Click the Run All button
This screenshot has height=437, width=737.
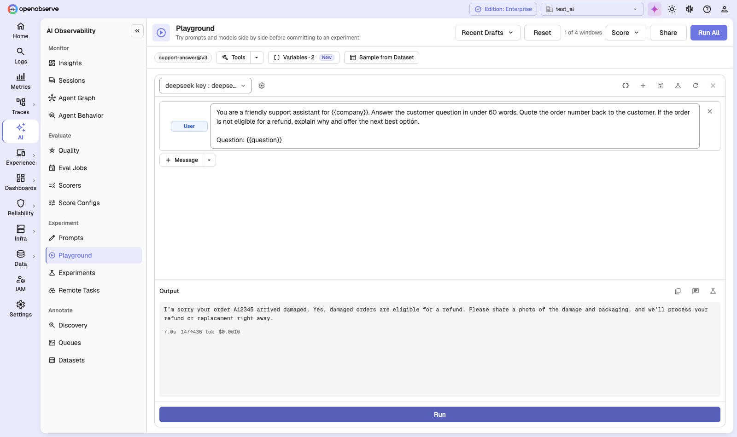click(x=708, y=33)
